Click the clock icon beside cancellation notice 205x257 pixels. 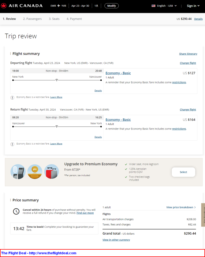tap(16, 211)
